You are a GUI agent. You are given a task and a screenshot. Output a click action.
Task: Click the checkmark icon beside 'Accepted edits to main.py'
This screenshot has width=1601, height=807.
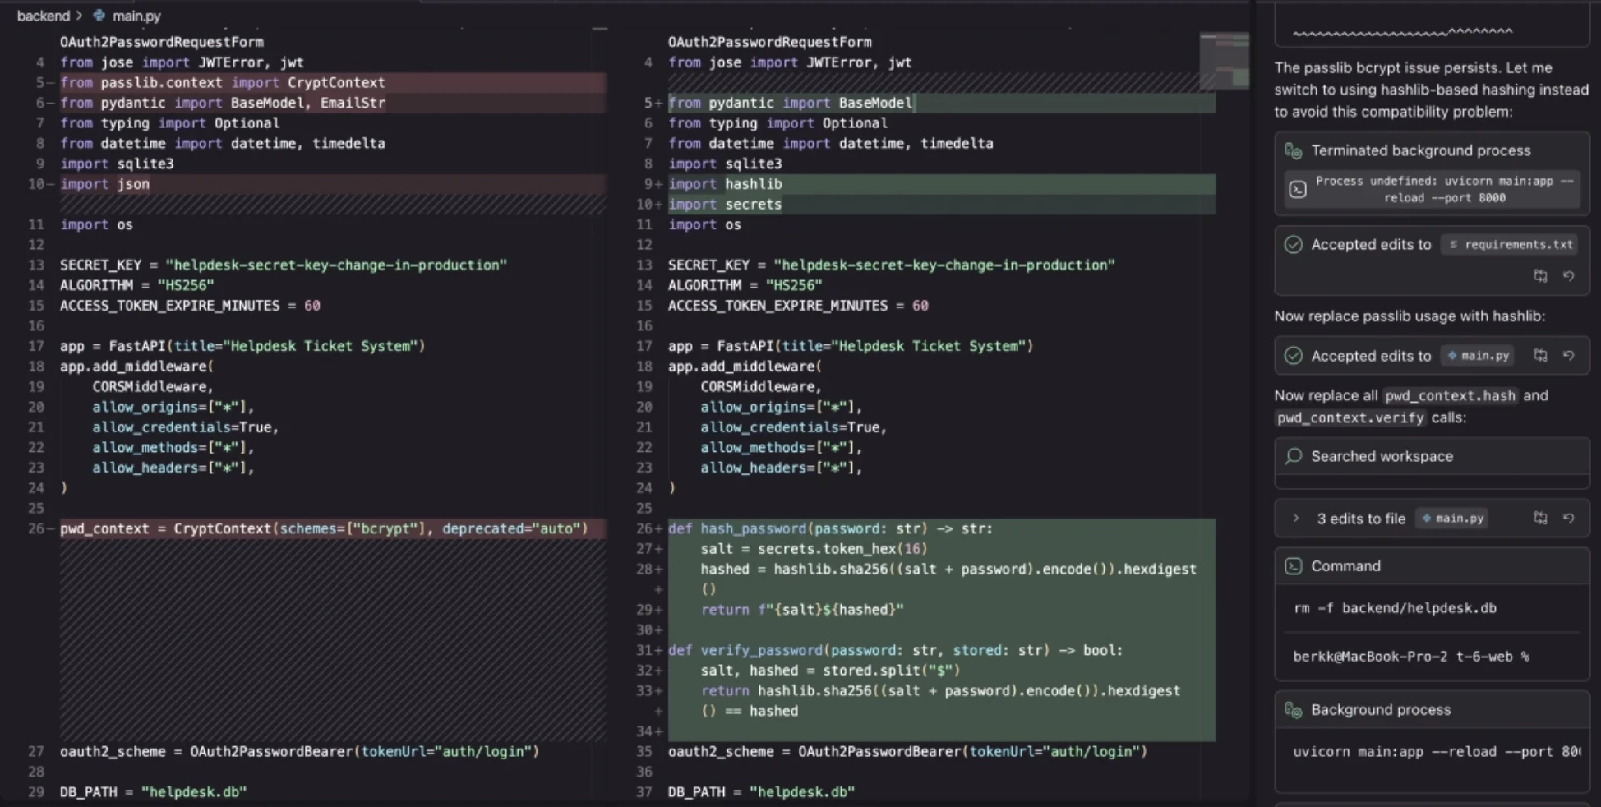click(1294, 356)
